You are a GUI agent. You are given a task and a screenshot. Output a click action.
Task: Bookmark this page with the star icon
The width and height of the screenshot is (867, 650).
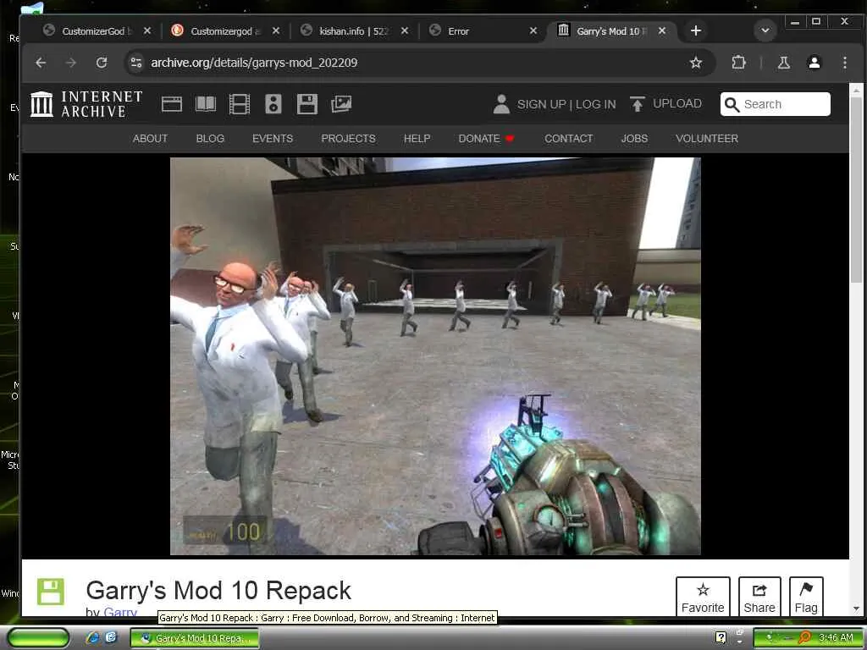click(x=696, y=63)
